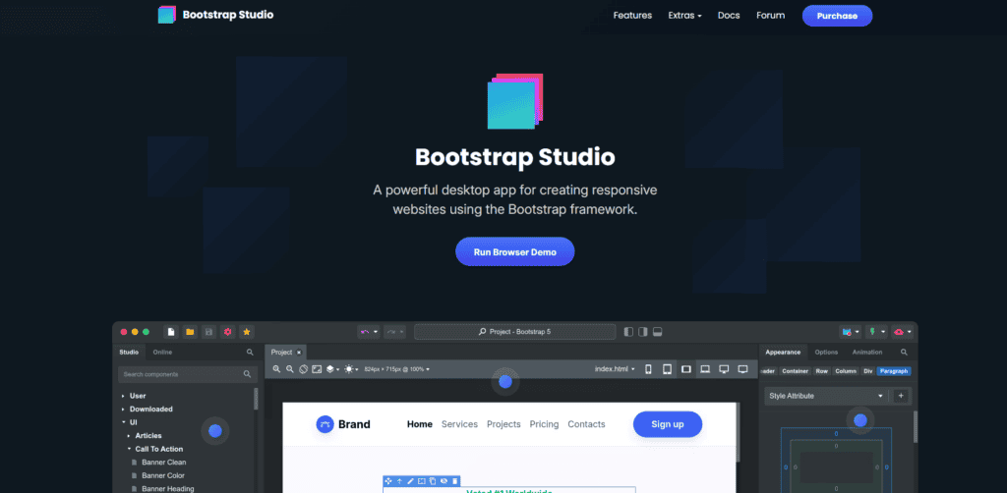The image size is (1007, 493).
Task: Open the Undo history dropdown arrow
Action: pyautogui.click(x=375, y=332)
